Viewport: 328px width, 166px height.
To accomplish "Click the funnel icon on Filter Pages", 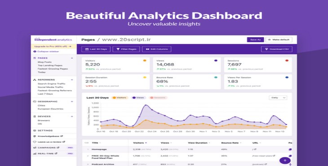I will click(x=118, y=49).
